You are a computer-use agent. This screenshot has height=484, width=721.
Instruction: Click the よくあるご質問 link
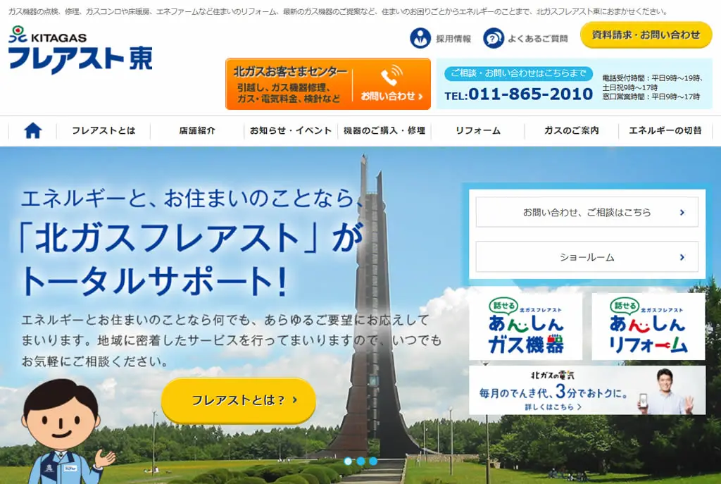[x=537, y=39]
